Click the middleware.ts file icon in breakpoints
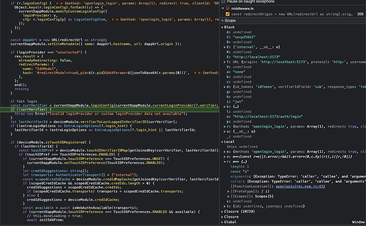Viewport: 366px width, 226px height. [x=228, y=8]
